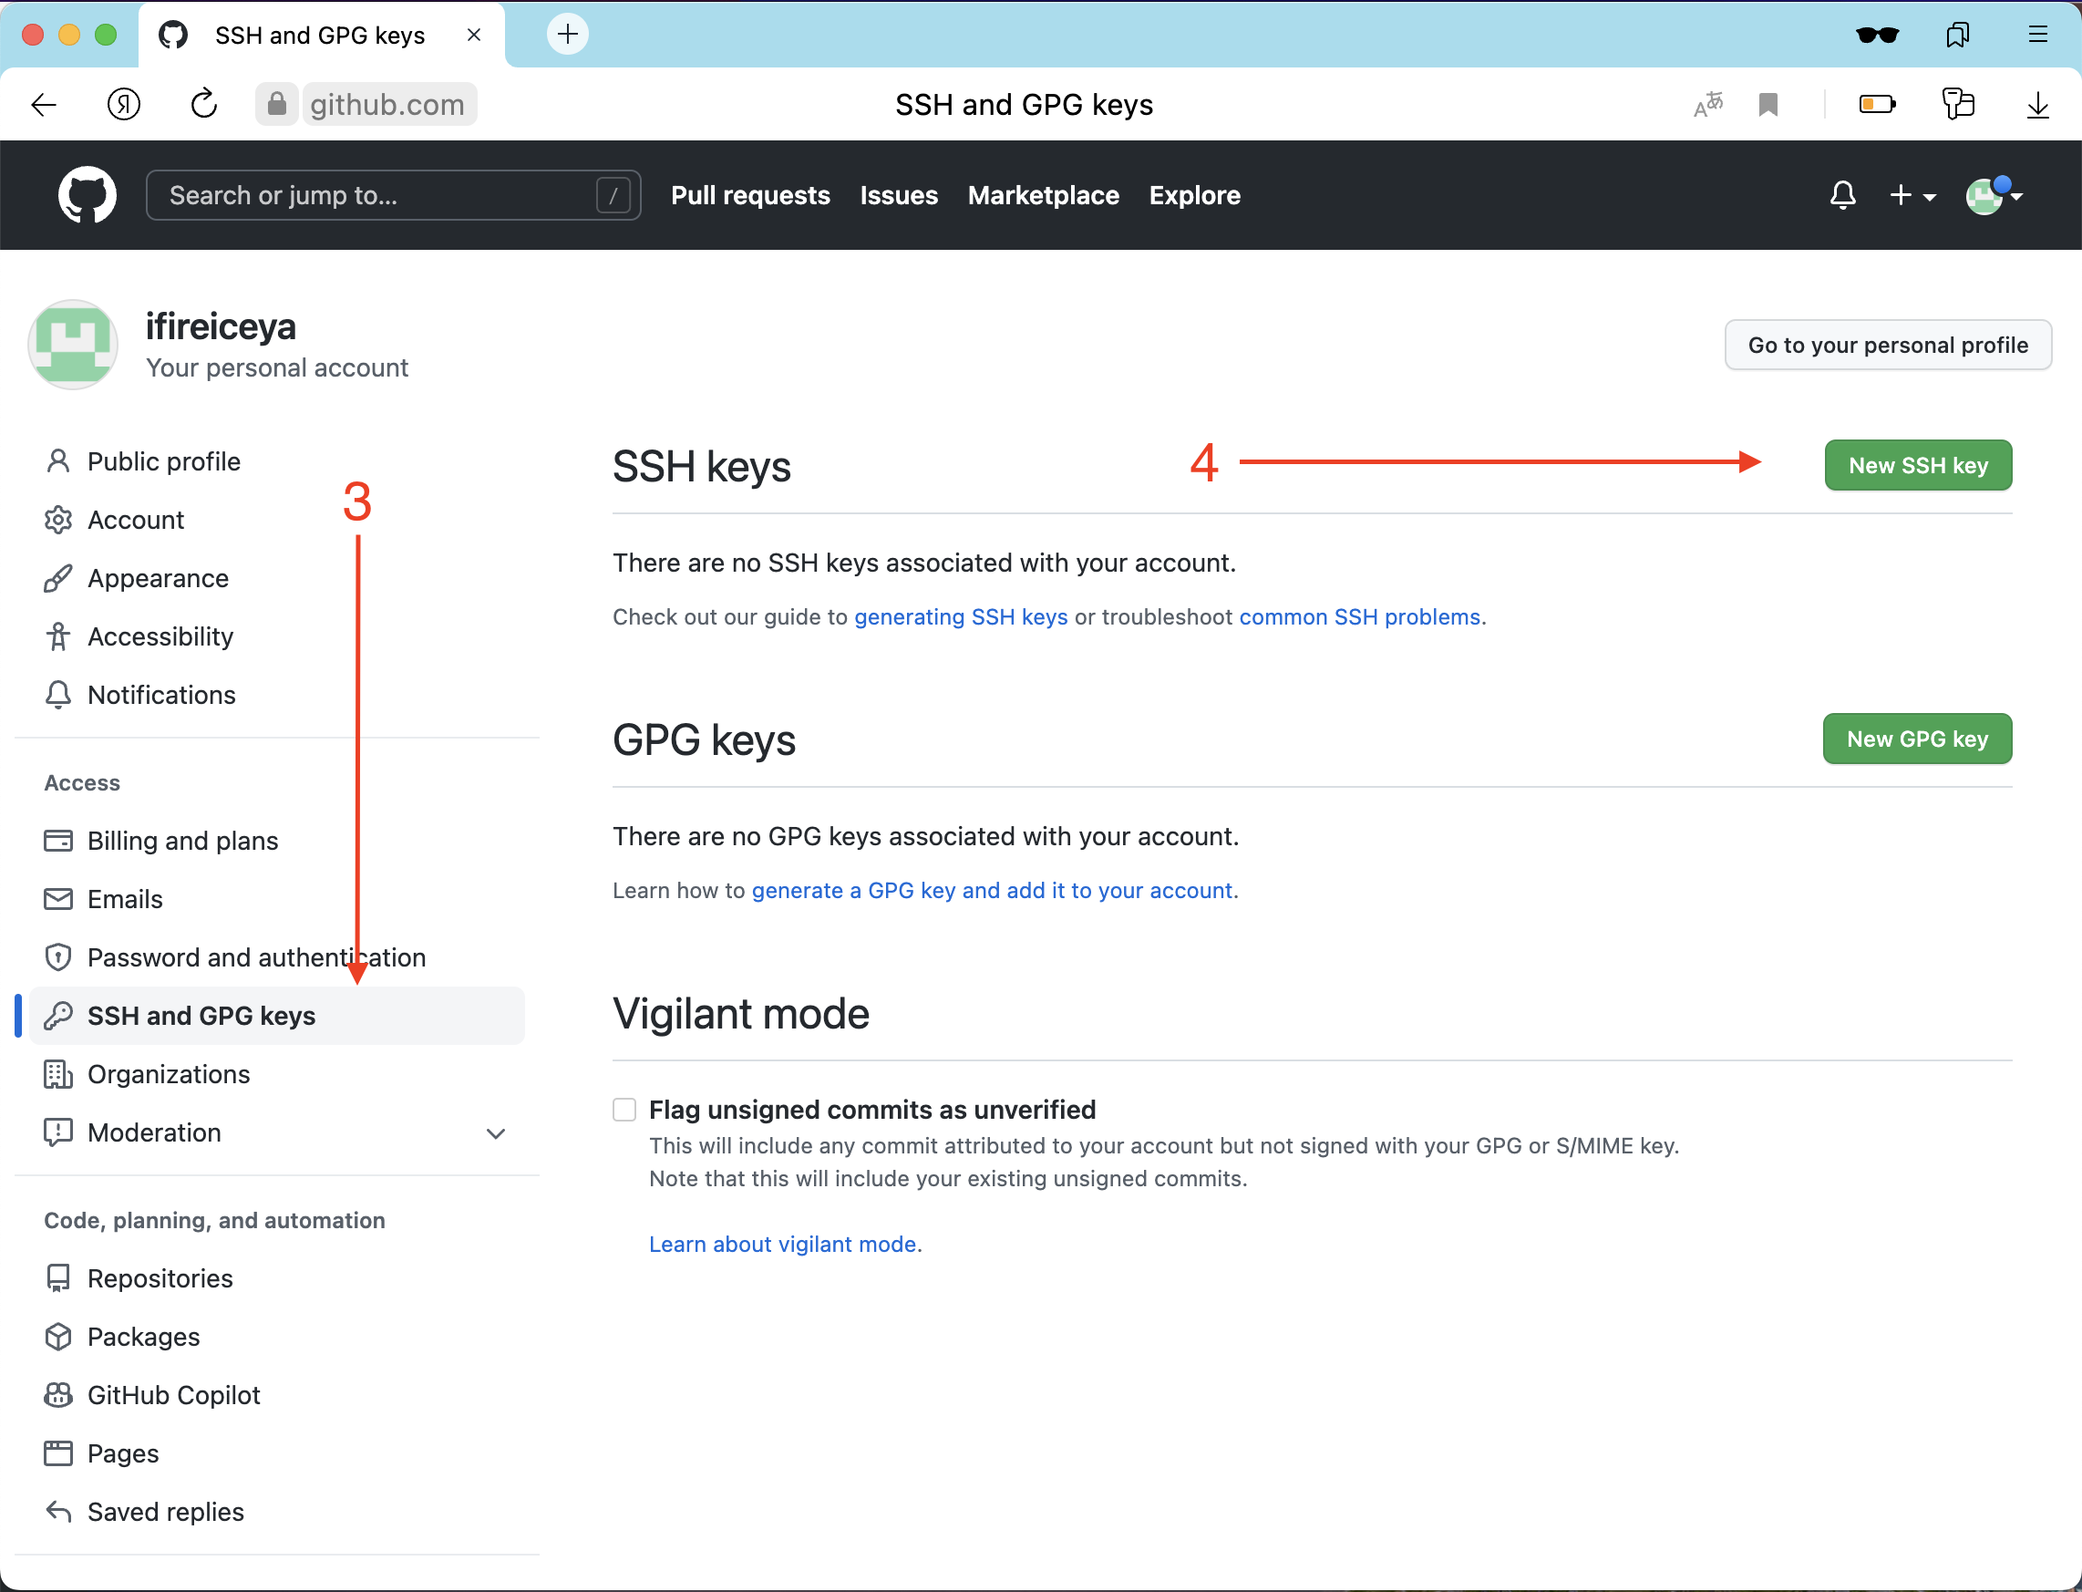Click the browser reload icon
The image size is (2082, 1592).
click(203, 104)
